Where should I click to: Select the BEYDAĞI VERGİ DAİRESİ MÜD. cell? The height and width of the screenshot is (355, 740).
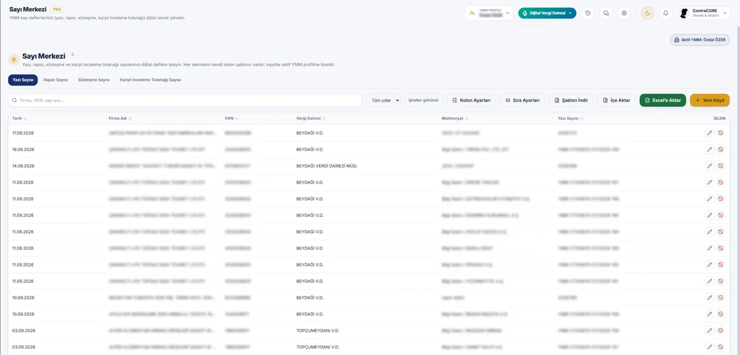click(327, 166)
